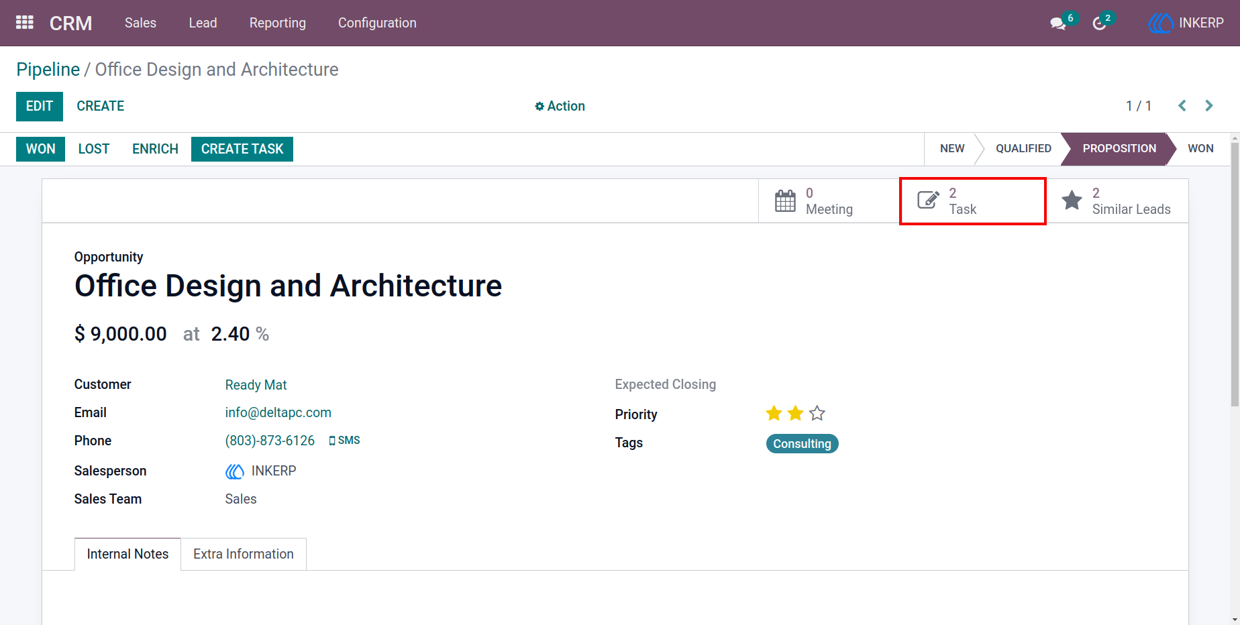This screenshot has width=1240, height=625.
Task: Open the activities clock icon
Action: point(1099,23)
